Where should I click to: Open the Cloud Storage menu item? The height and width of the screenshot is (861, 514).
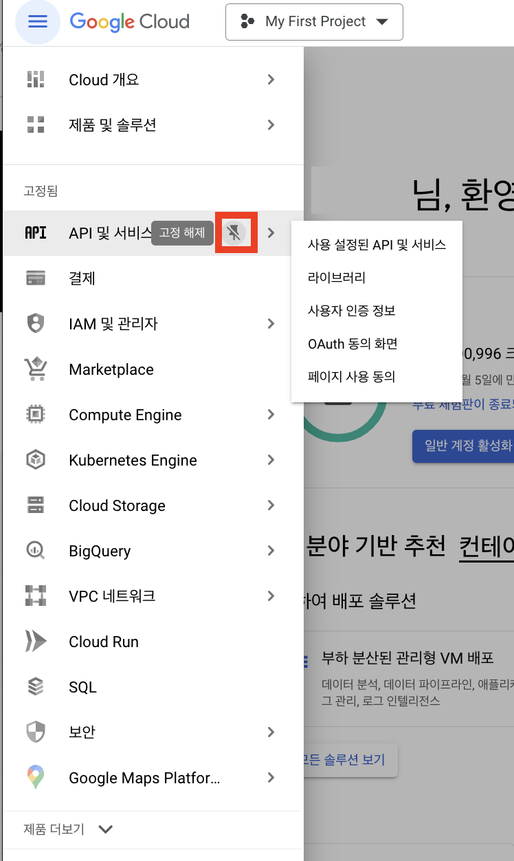pyautogui.click(x=153, y=505)
